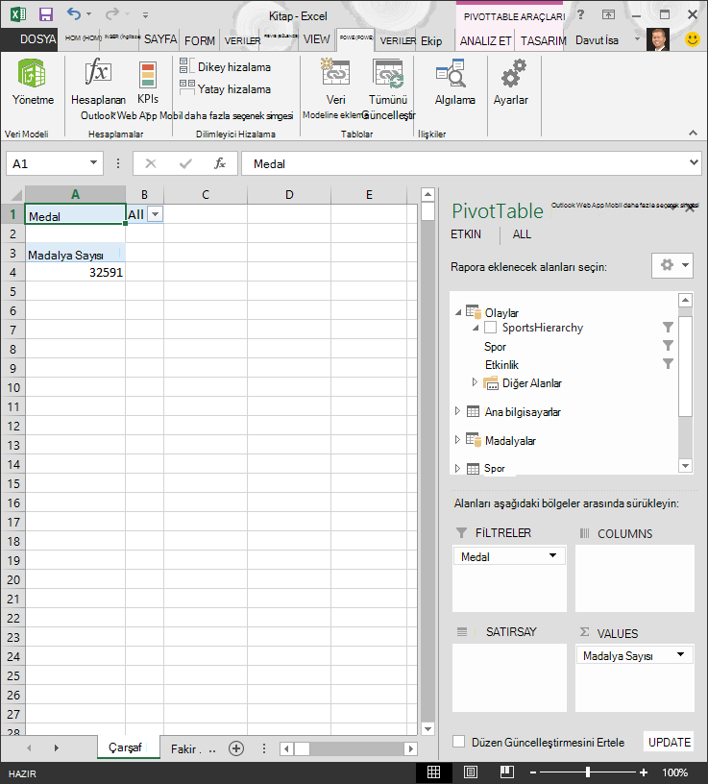Click the 100% zoom level
The image size is (708, 784).
(675, 772)
